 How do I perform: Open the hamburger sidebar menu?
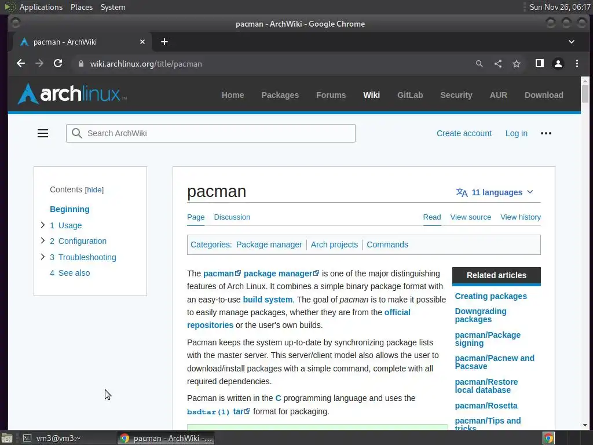coord(43,133)
